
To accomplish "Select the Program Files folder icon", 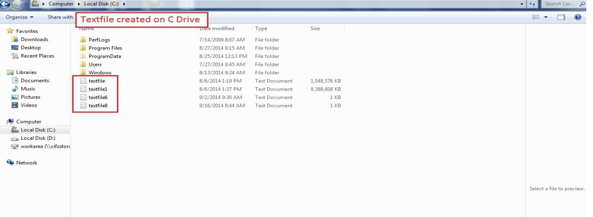I will tap(83, 48).
